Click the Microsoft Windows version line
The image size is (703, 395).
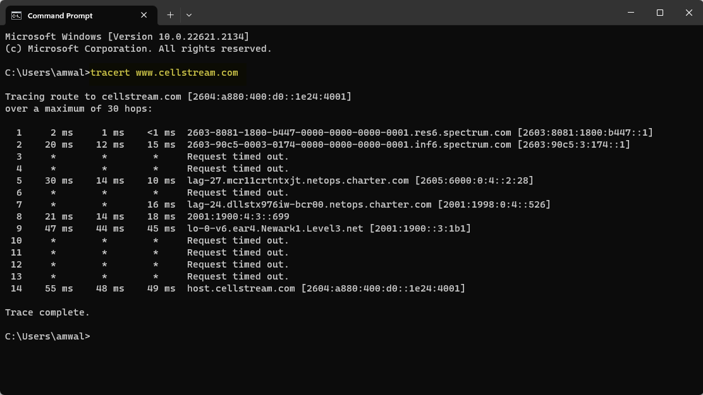(x=126, y=37)
